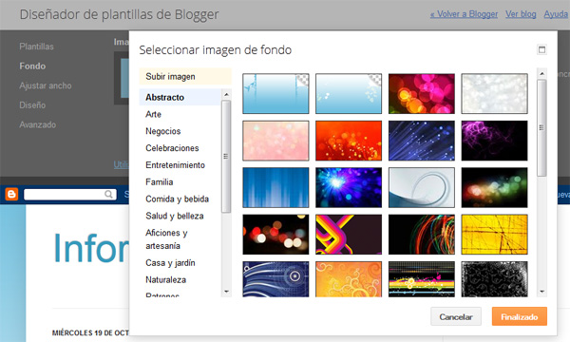Click category list scroll-up arrow
570x342 pixels.
(226, 94)
